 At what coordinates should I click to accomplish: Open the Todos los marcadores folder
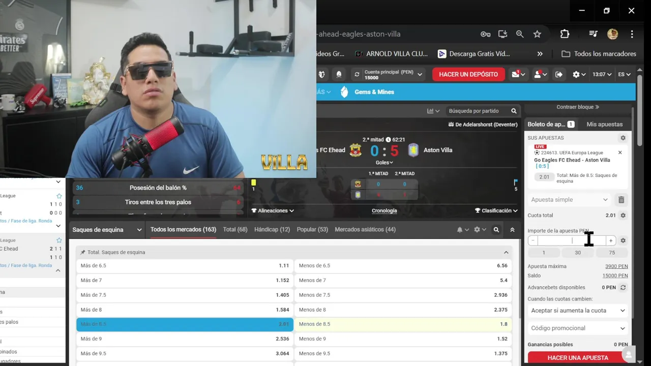(599, 54)
